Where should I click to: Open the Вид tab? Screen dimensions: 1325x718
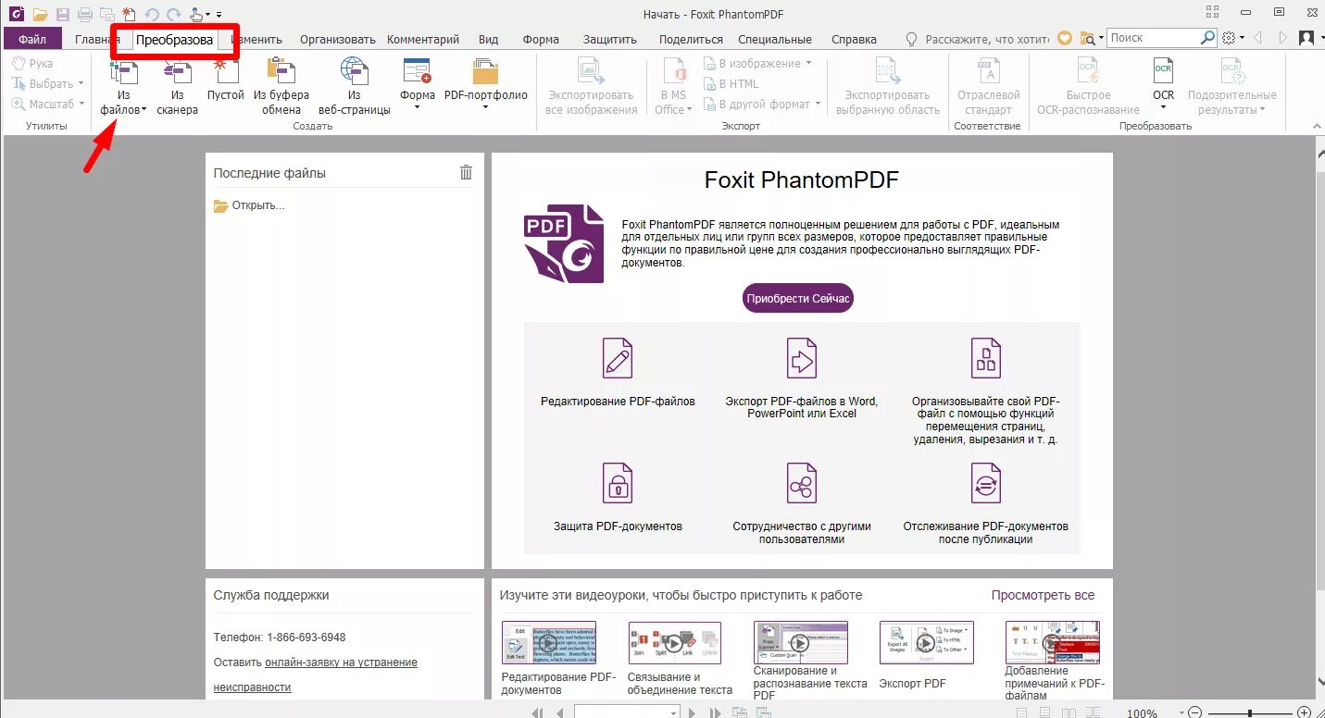coord(488,39)
